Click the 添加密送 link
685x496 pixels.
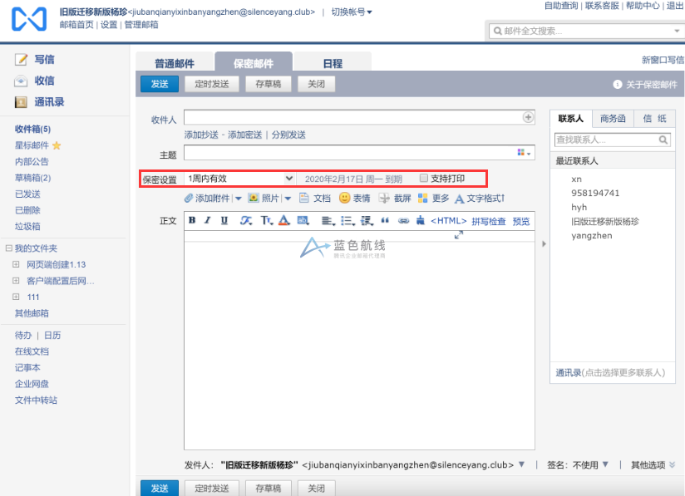pos(244,135)
